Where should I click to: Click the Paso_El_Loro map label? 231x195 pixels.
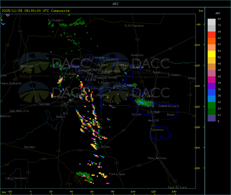click(177, 187)
